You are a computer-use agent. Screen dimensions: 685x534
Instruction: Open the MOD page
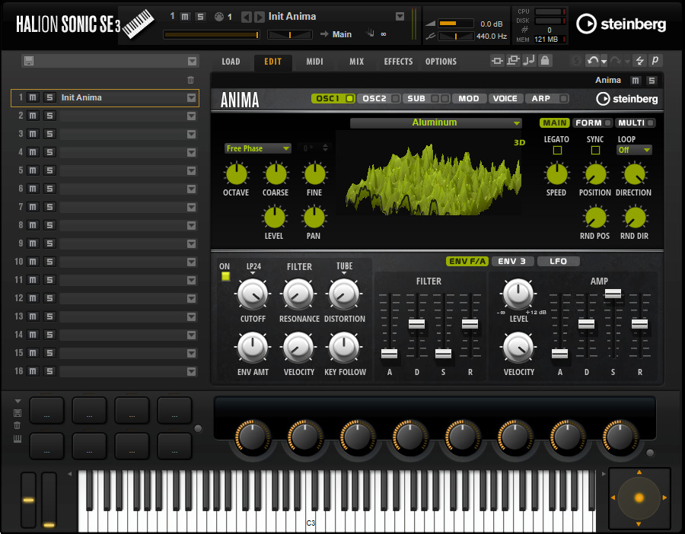pyautogui.click(x=469, y=99)
